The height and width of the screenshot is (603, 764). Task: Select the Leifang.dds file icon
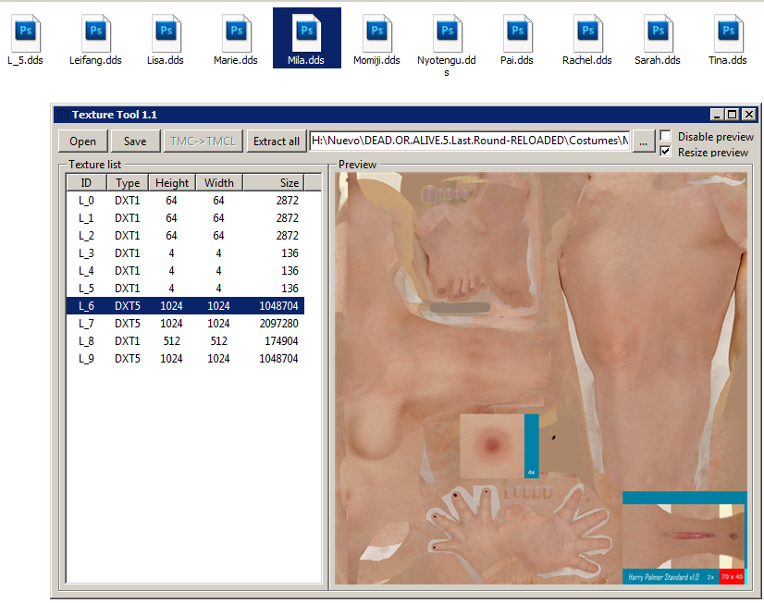pos(95,33)
